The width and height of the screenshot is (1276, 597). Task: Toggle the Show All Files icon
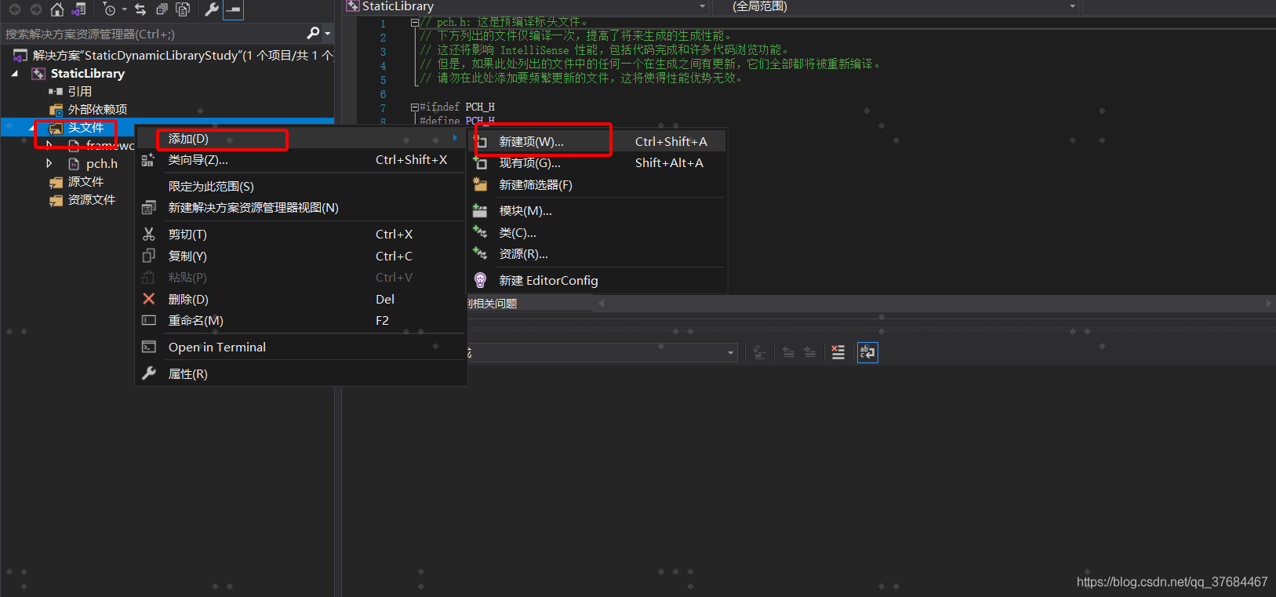point(183,9)
